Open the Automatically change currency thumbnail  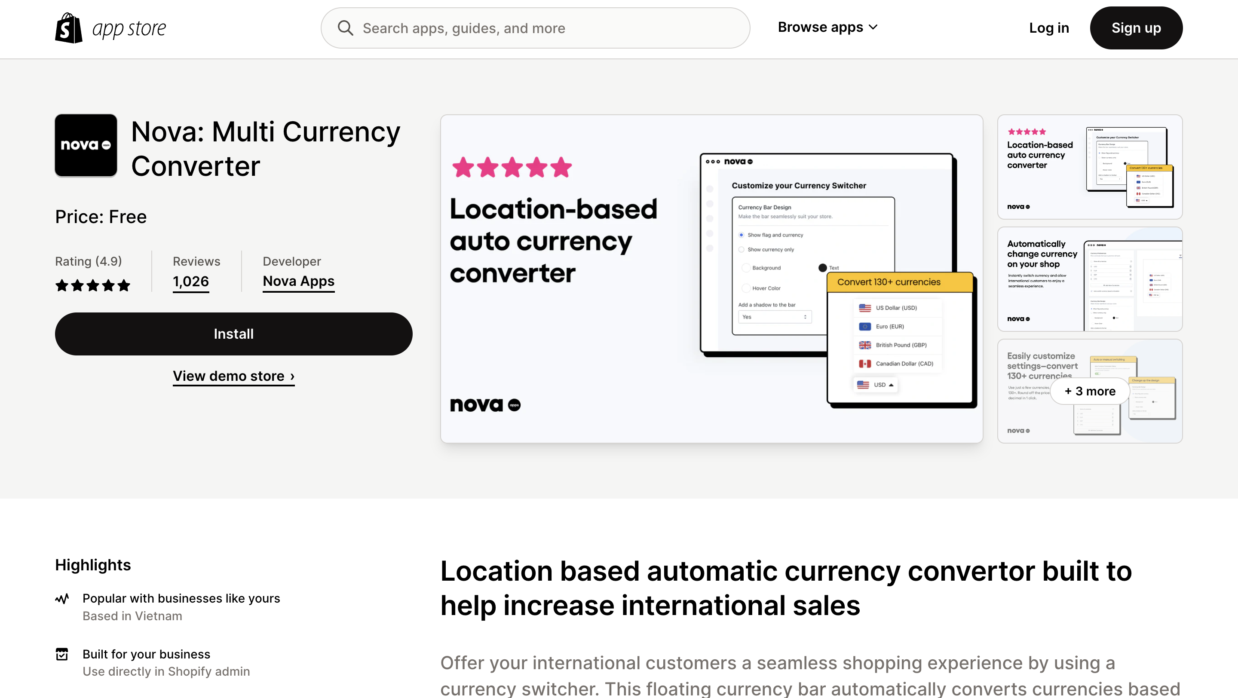(x=1090, y=279)
